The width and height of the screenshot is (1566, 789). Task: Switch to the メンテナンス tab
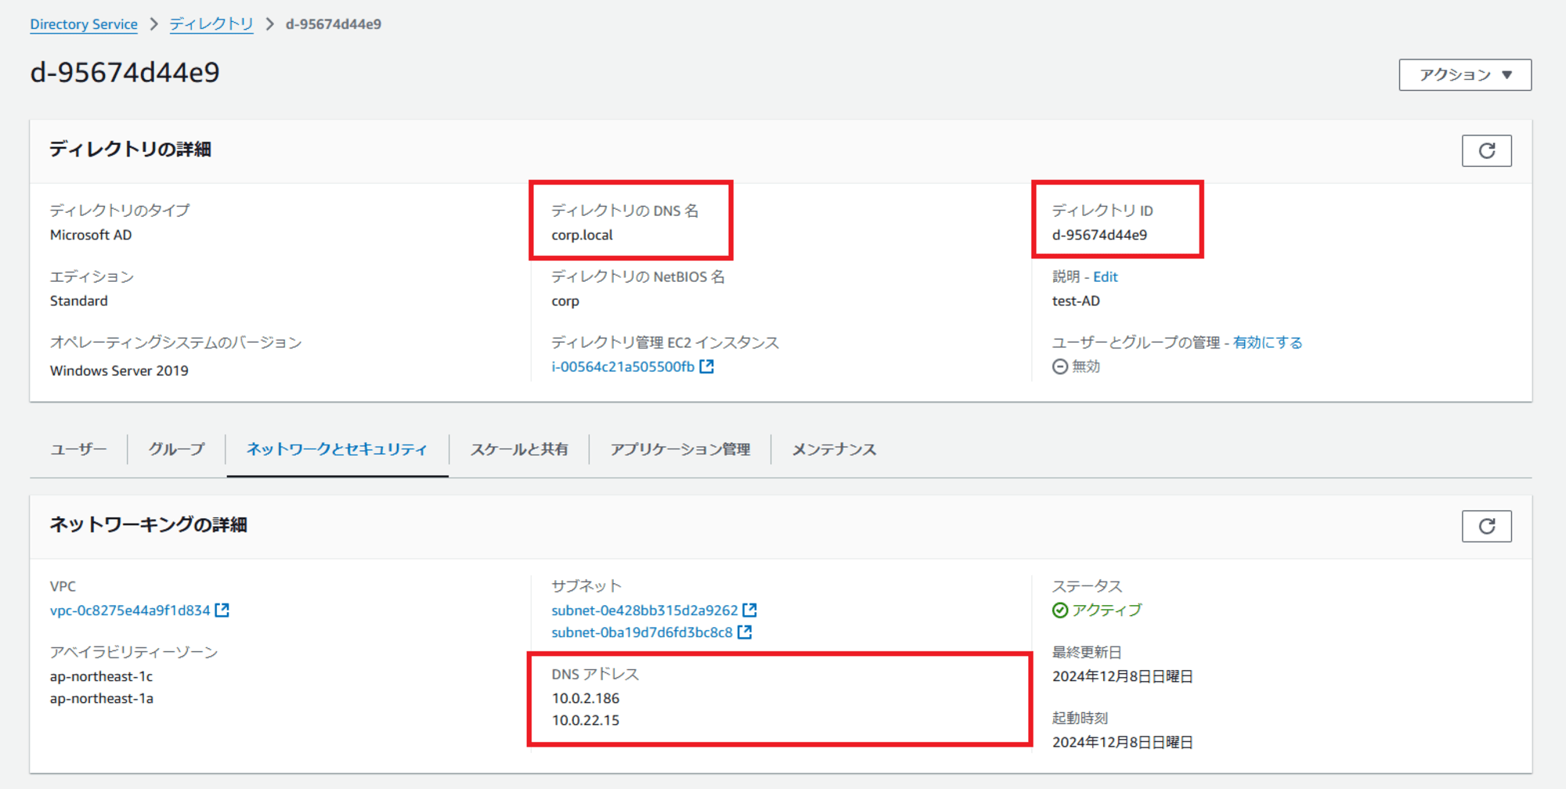click(834, 449)
